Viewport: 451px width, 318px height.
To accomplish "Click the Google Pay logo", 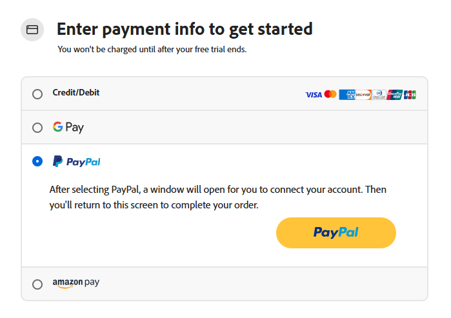I will point(68,128).
